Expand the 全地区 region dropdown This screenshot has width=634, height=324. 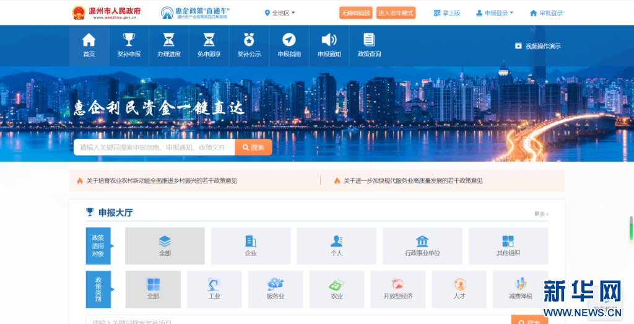coord(280,13)
